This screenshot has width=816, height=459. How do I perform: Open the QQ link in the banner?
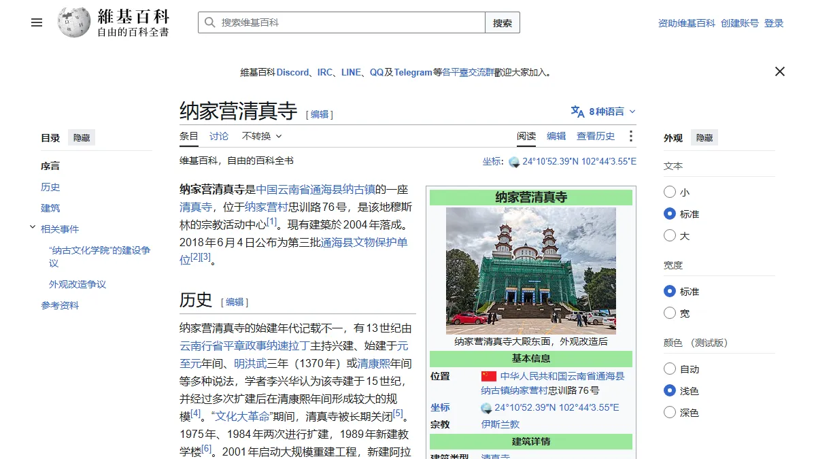click(x=377, y=72)
